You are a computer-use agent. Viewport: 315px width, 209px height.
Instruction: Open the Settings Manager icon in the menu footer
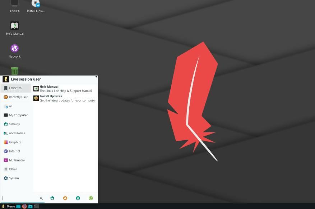pyautogui.click(x=52, y=198)
